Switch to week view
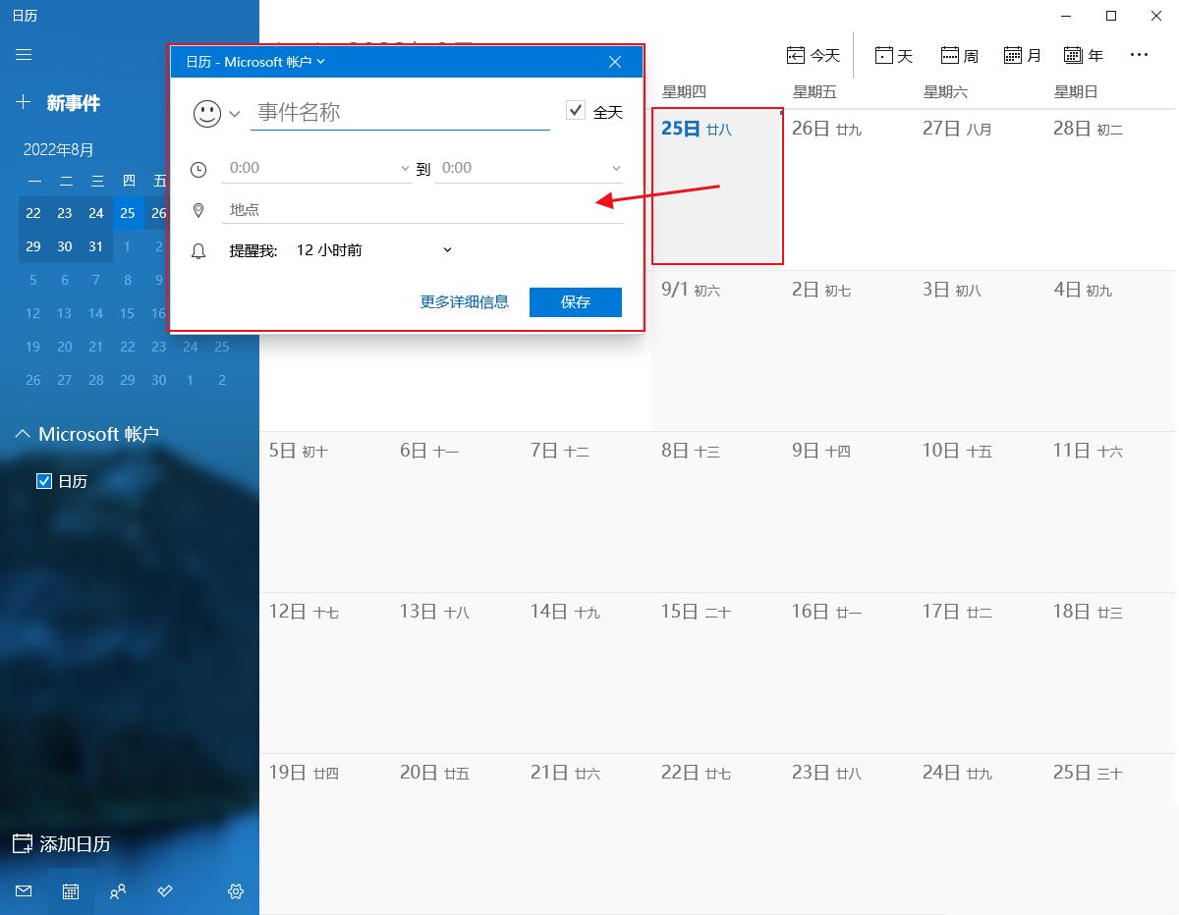This screenshot has width=1179, height=915. (x=958, y=55)
